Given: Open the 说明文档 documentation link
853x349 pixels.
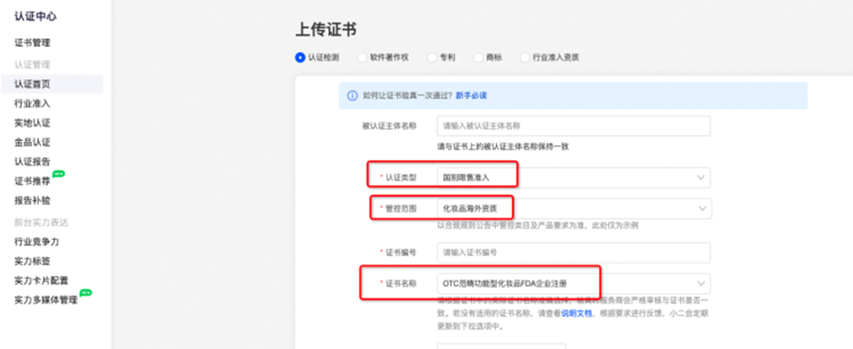Looking at the screenshot, I should tap(575, 313).
